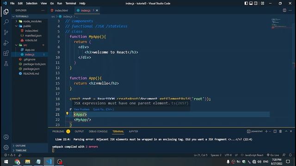The image size is (296, 166).
Task: Open Explorer panel ellipsis menu
Action: 43,10
